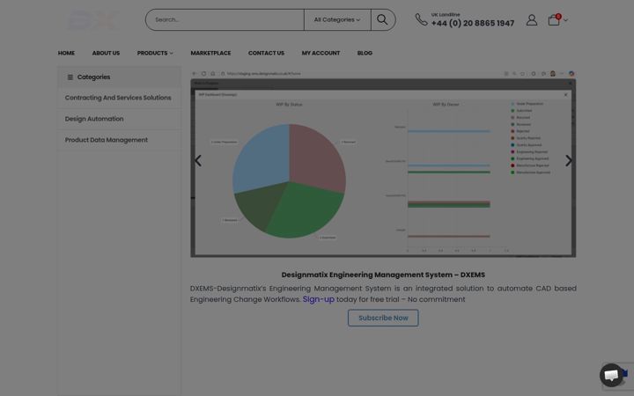This screenshot has height=396, width=634.
Task: Select Product Data Management category
Action: [107, 140]
